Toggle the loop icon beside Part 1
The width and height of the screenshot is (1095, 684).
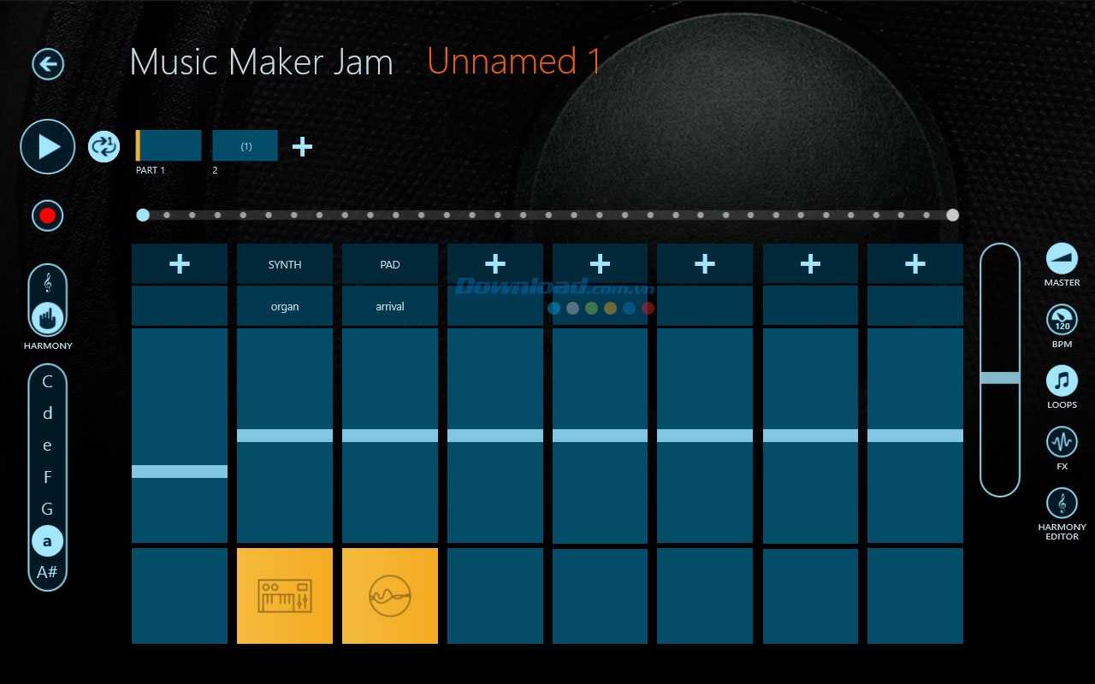(x=104, y=146)
